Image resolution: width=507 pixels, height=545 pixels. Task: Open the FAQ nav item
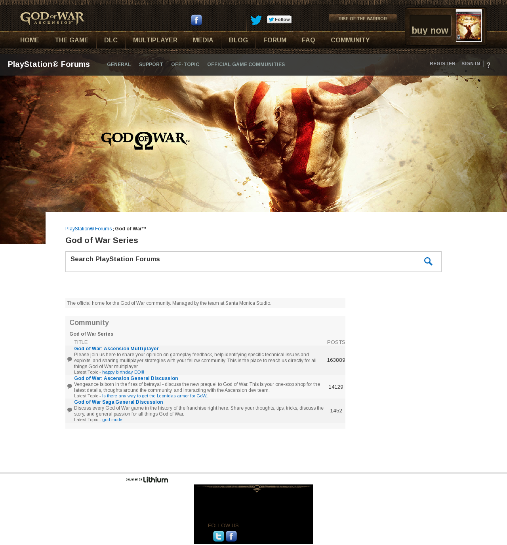click(309, 40)
